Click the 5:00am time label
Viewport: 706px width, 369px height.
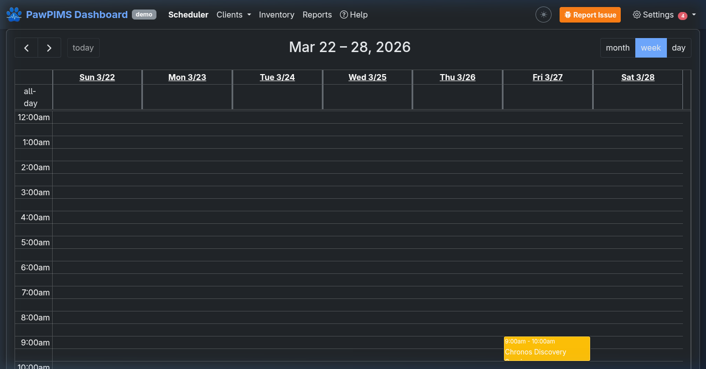point(35,242)
